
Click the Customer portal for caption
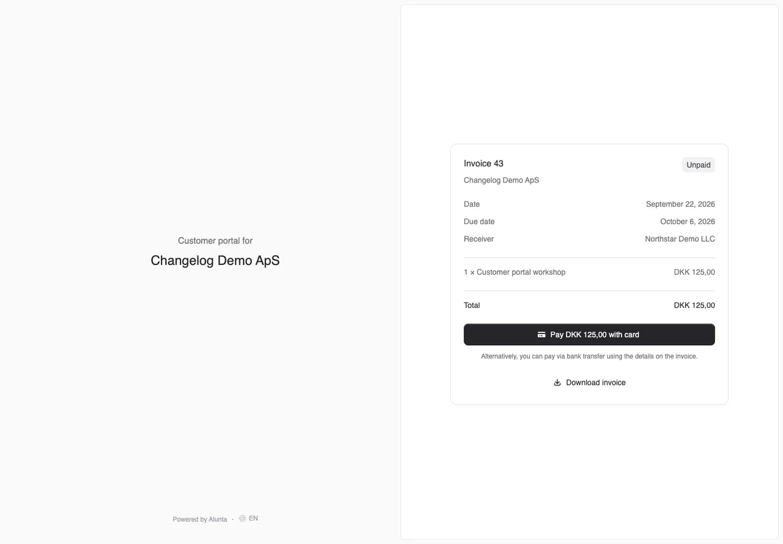coord(215,241)
